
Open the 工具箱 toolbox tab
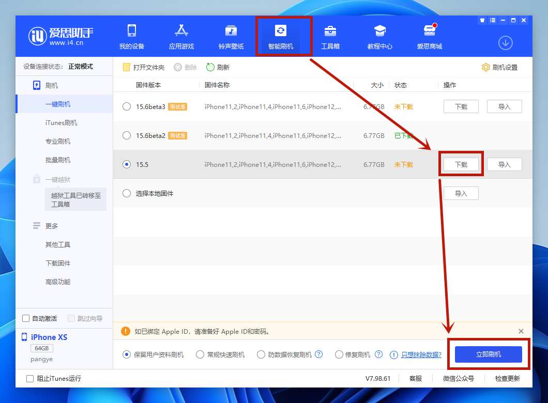[x=330, y=37]
